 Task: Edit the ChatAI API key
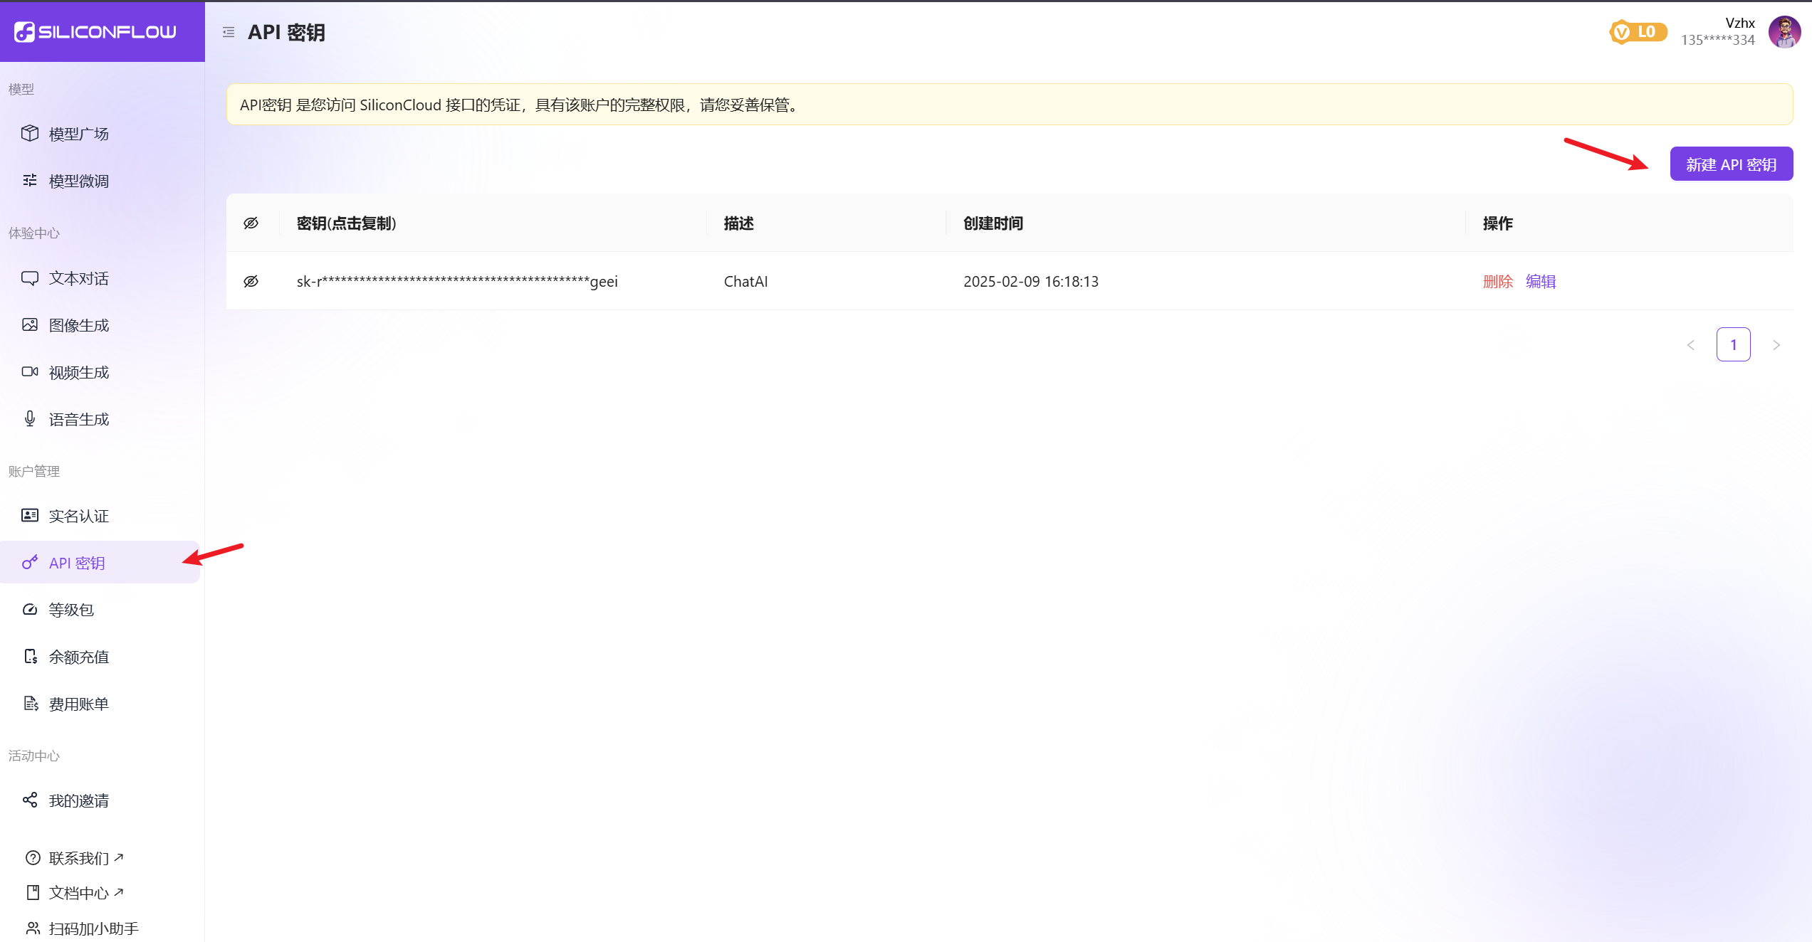[x=1541, y=282]
